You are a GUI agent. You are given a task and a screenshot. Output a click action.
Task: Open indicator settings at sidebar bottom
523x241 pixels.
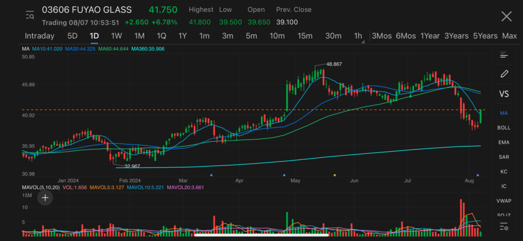(504, 226)
